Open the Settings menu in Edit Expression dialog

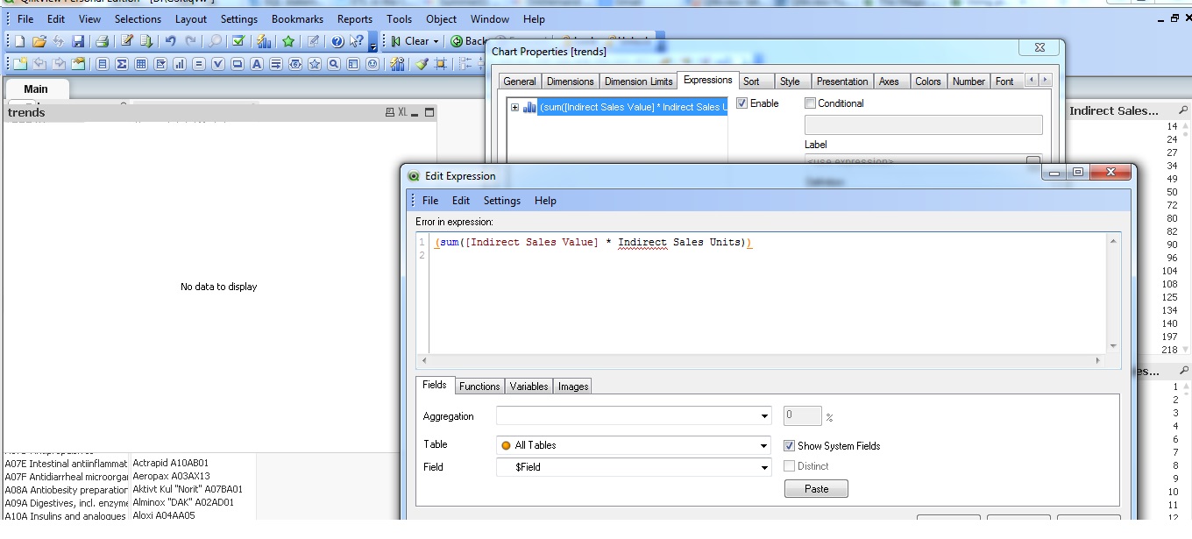point(502,201)
